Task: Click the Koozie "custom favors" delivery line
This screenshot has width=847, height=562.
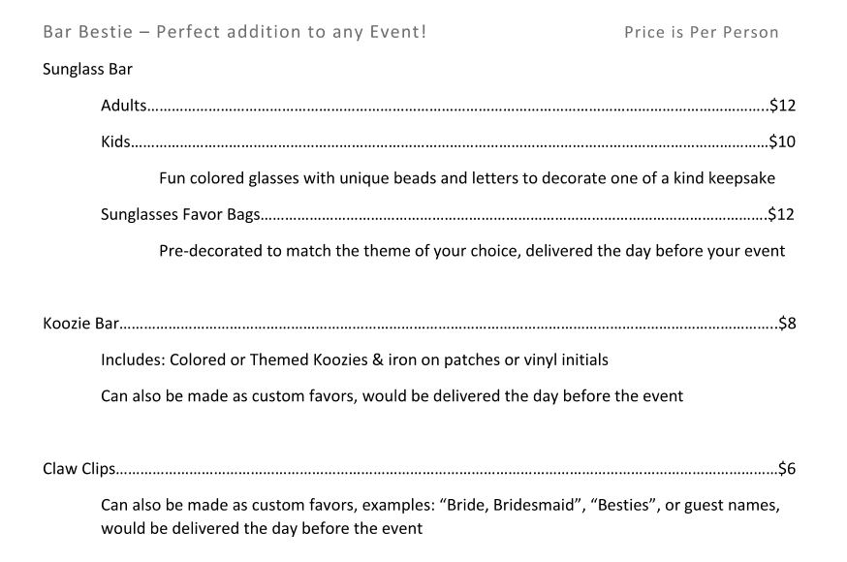Action: pos(392,396)
